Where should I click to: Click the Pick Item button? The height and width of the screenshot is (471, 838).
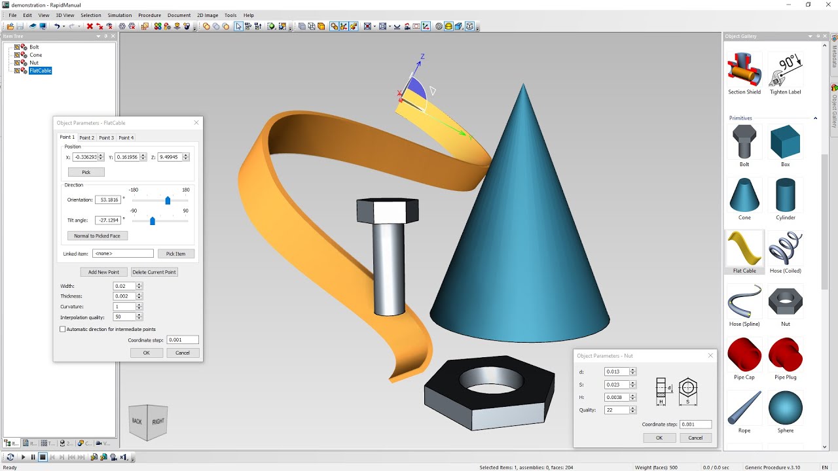(175, 254)
